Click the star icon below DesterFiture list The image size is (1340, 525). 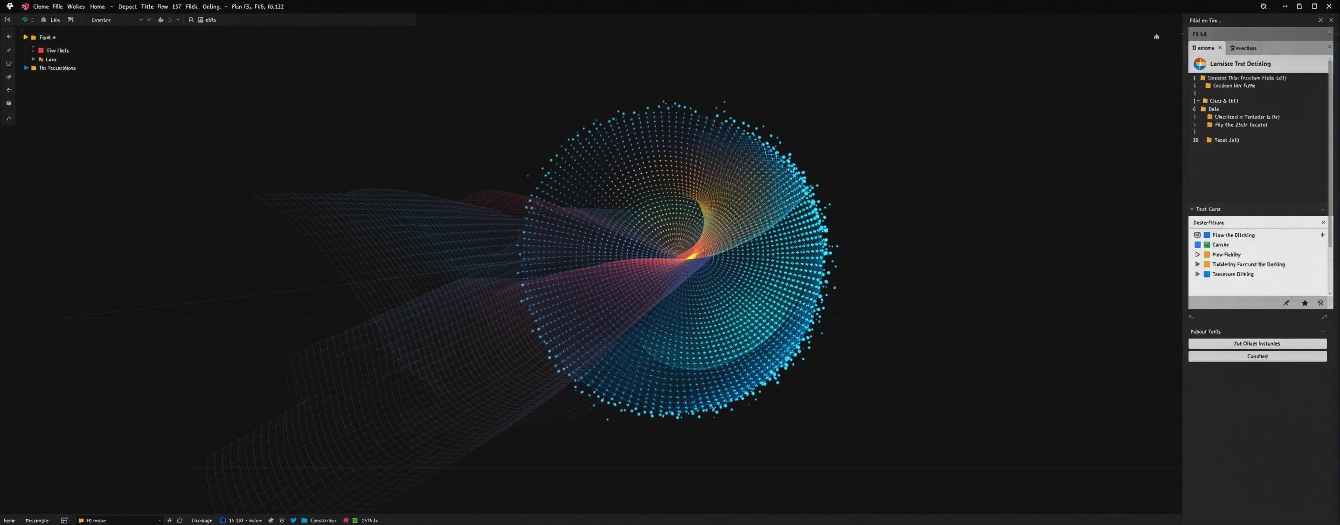point(1305,303)
